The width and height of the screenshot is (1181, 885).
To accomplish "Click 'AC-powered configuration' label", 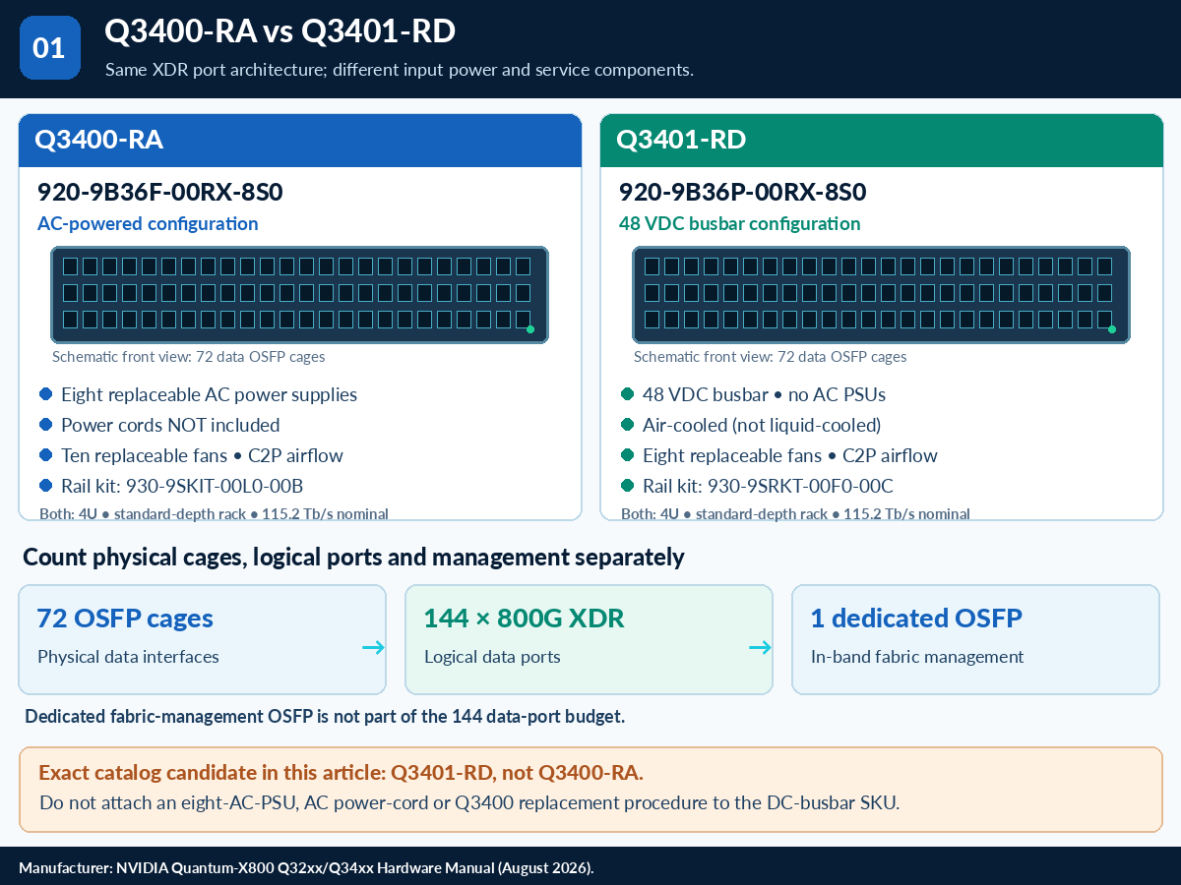I will tap(148, 223).
